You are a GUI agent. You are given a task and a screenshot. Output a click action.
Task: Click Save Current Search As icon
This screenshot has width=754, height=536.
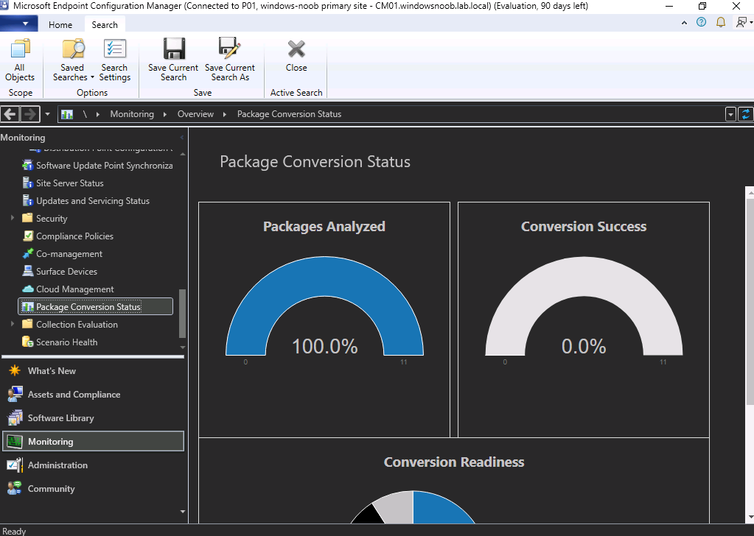click(x=229, y=48)
